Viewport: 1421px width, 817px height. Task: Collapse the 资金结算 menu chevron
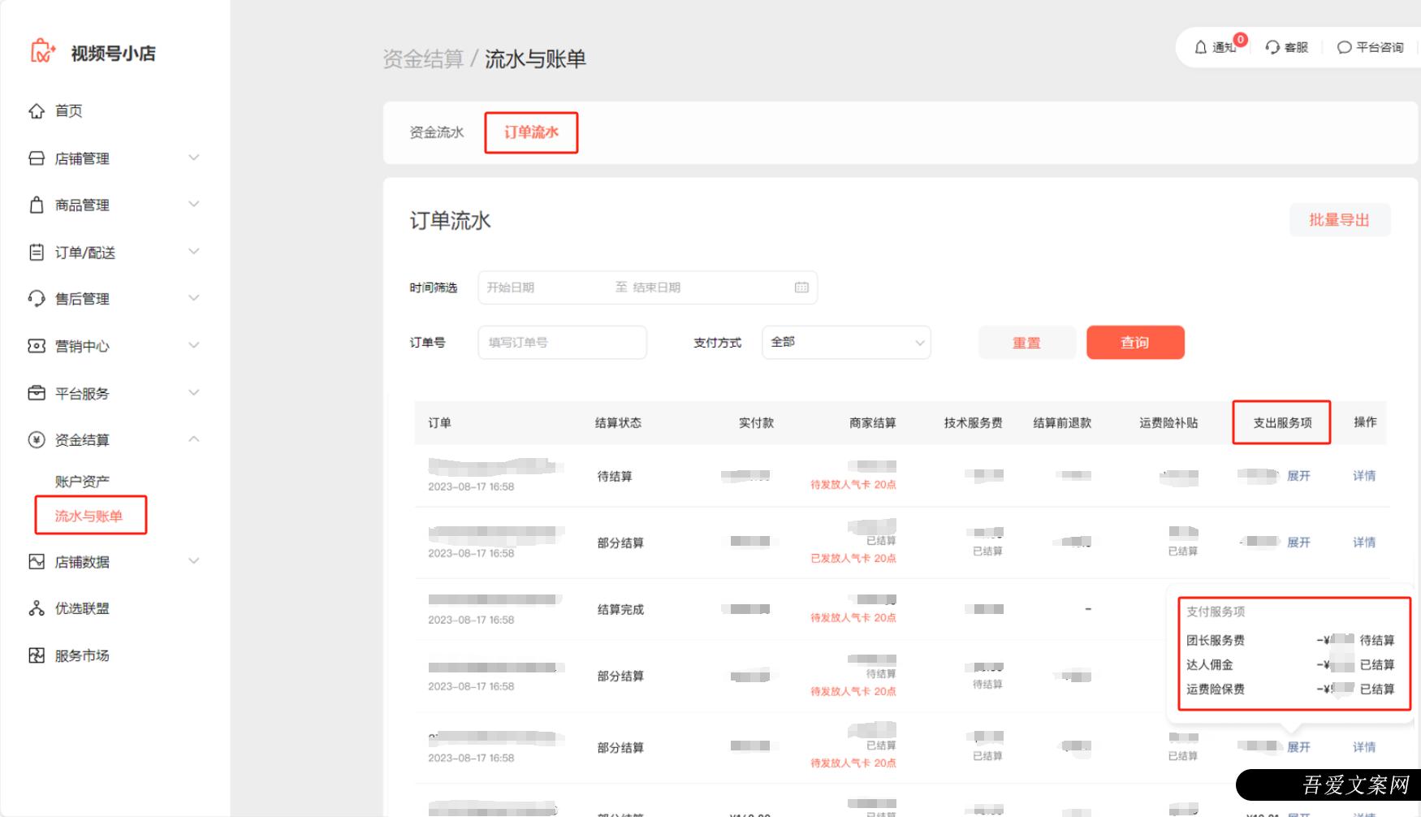click(194, 439)
